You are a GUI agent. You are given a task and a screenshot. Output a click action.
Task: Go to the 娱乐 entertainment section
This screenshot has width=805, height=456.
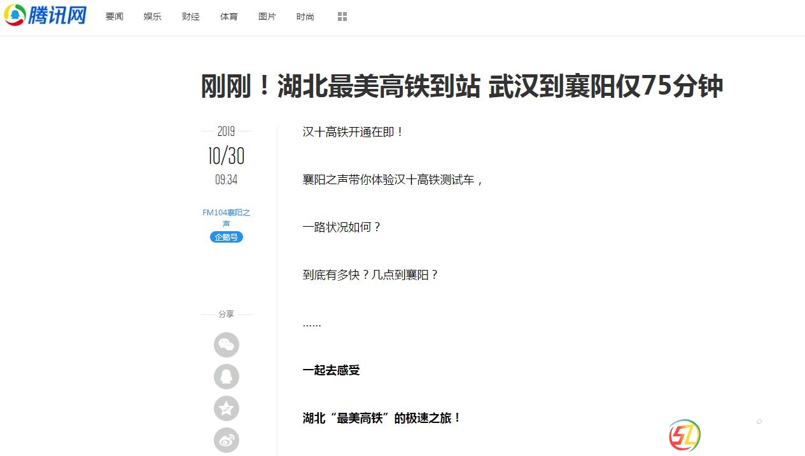coord(153,17)
